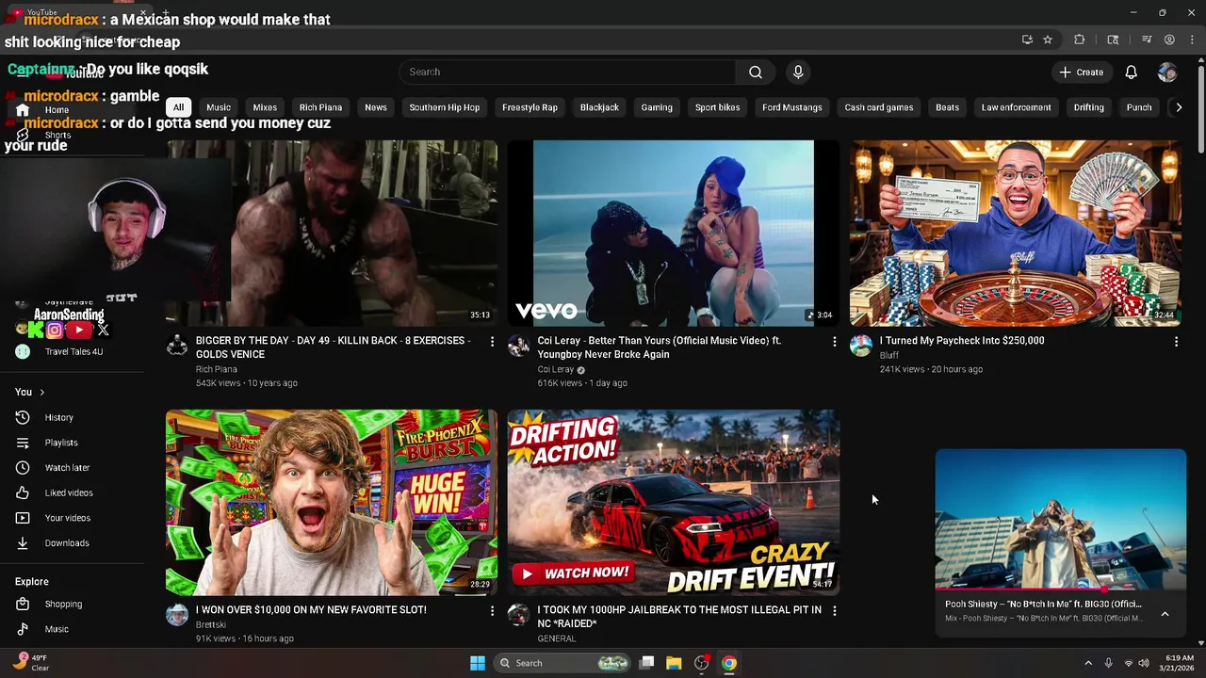Select the Beats chip
Screen dimensions: 1206x678
pos(947,107)
